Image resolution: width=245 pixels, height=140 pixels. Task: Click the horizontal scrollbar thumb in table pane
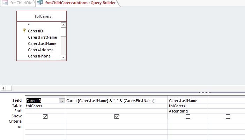[9, 88]
